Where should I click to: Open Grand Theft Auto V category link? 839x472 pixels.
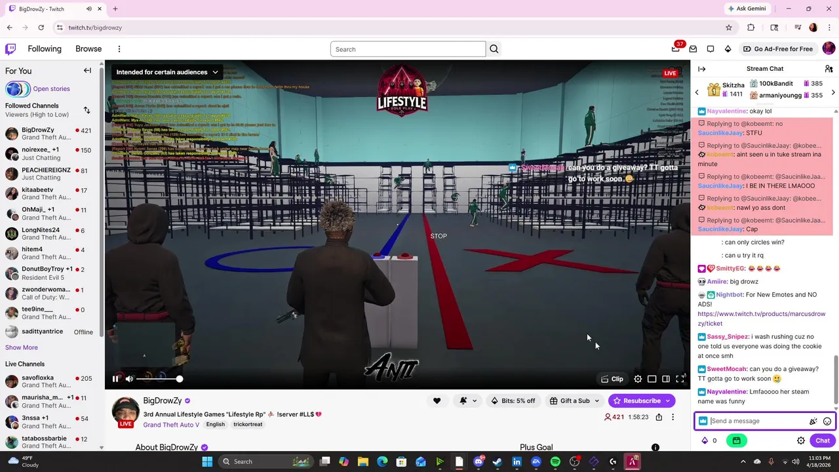pyautogui.click(x=171, y=425)
